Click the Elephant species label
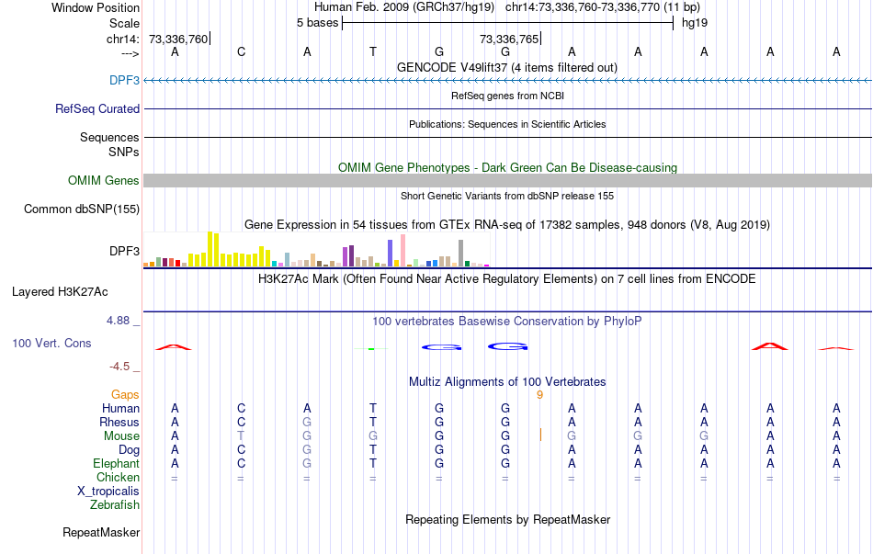 117,463
